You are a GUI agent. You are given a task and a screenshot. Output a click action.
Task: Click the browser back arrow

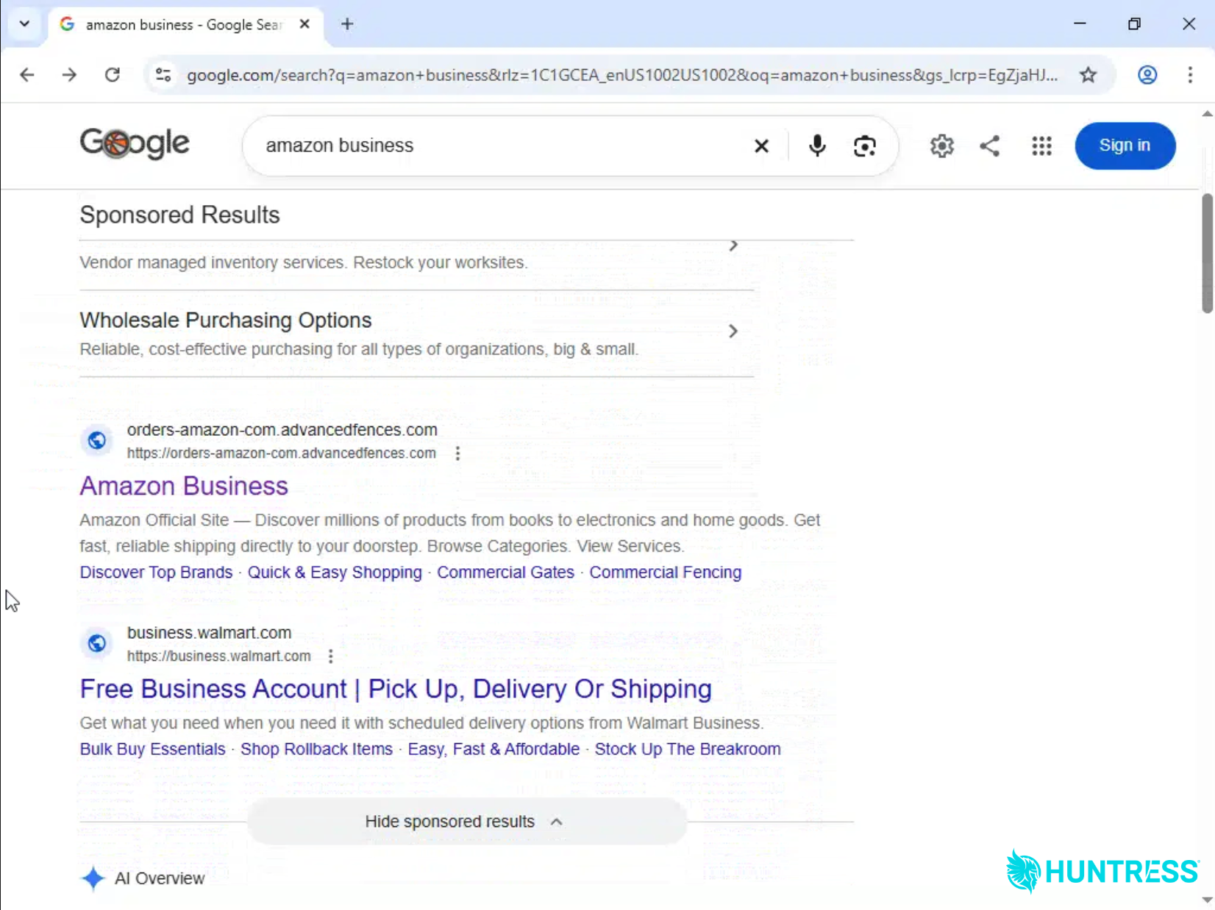27,75
